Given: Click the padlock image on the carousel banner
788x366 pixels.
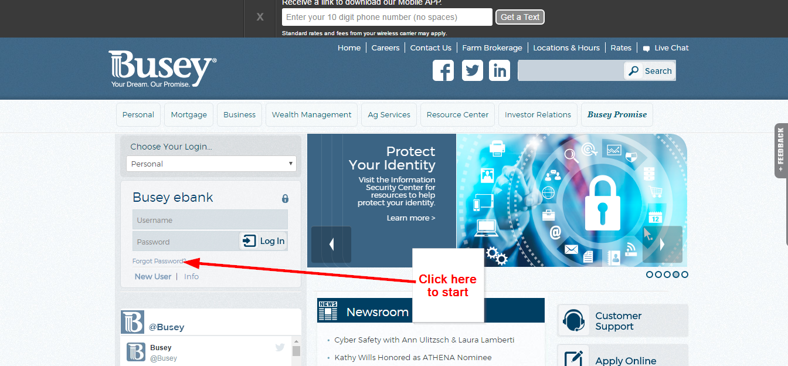Looking at the screenshot, I should pyautogui.click(x=604, y=202).
